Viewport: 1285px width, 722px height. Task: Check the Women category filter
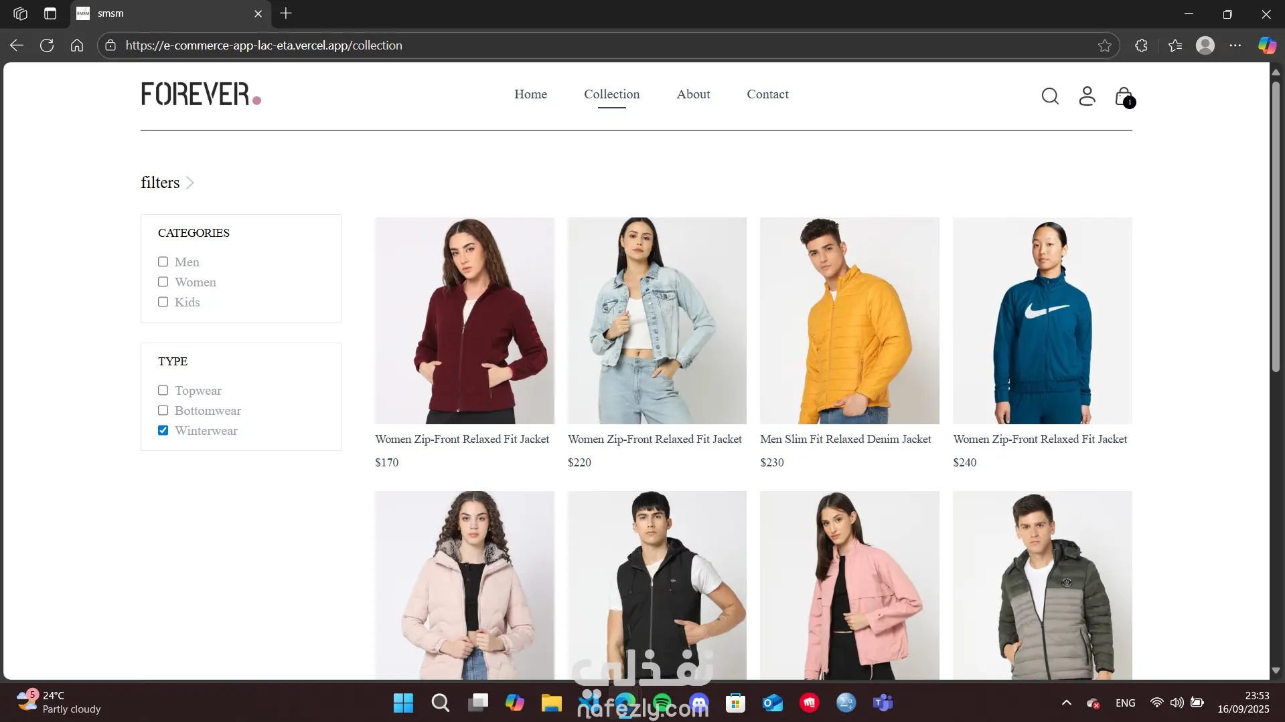[163, 282]
